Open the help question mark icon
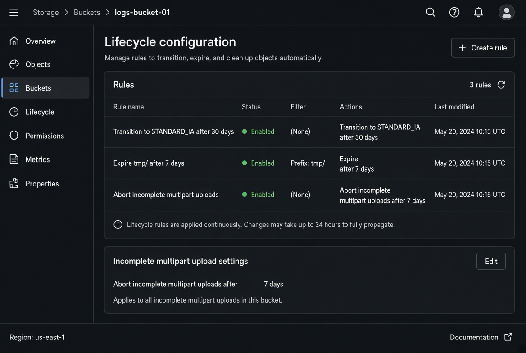The image size is (526, 353). click(454, 13)
